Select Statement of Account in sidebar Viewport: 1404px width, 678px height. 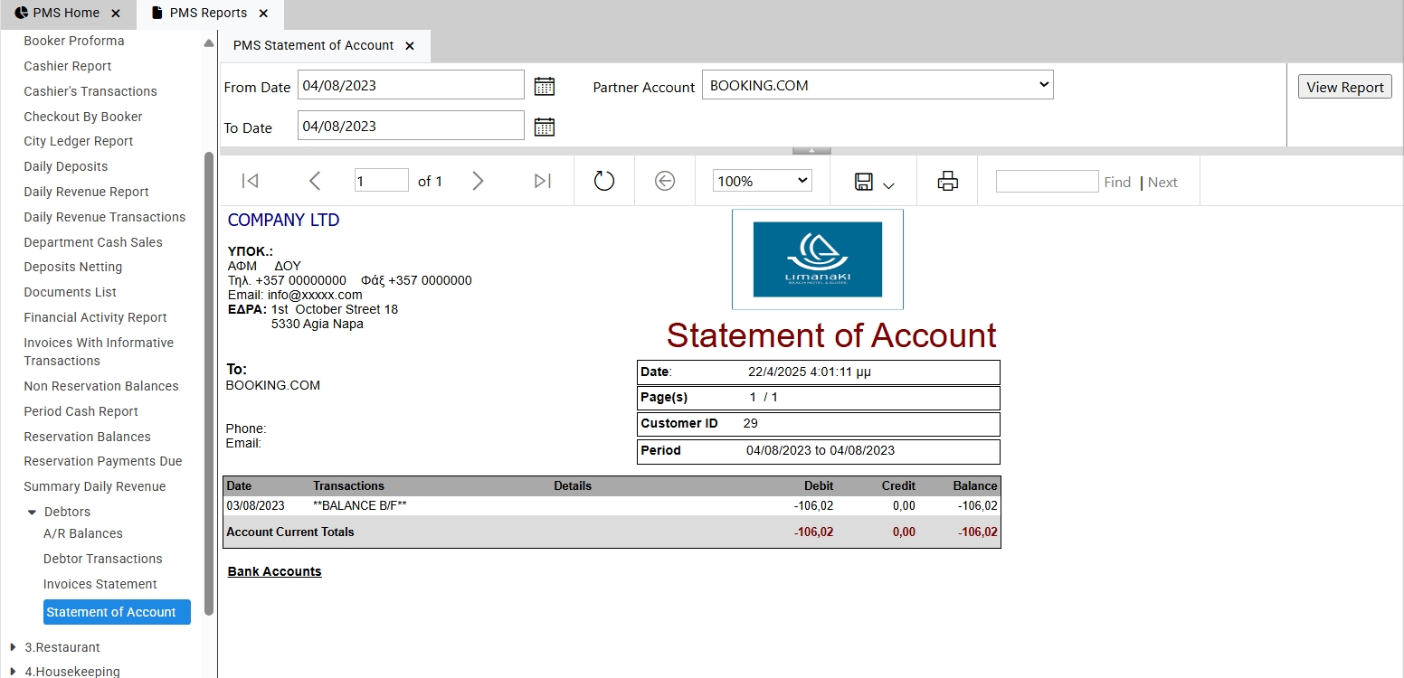117,612
